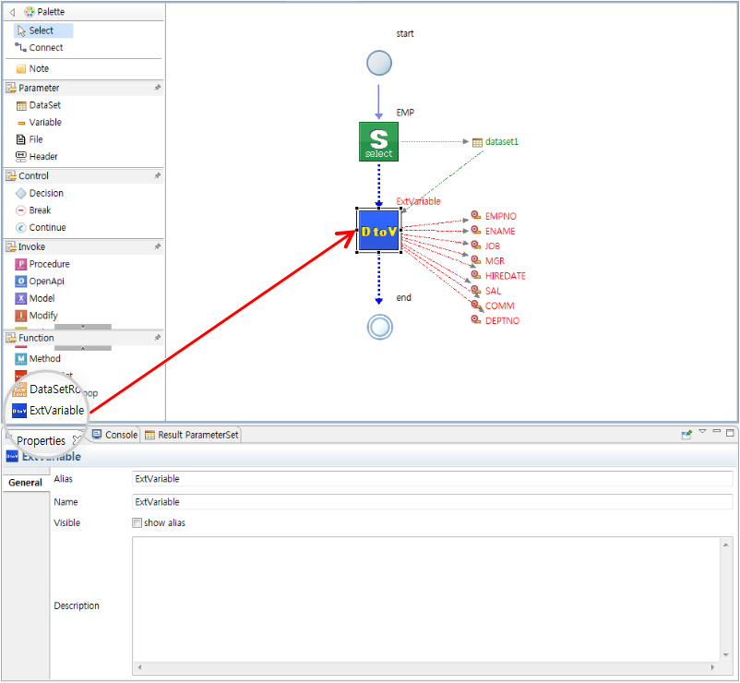The image size is (740, 683).
Task: Pin the Control palette drawer
Action: 157,175
